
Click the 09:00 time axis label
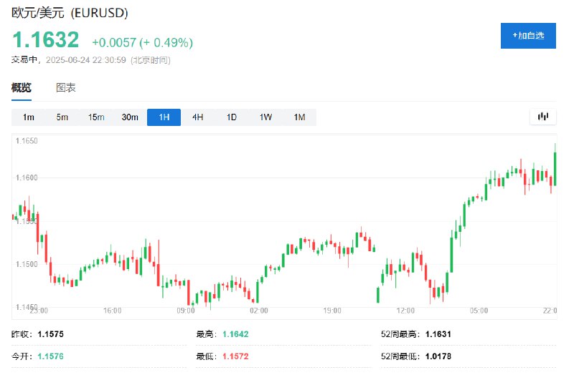click(x=186, y=311)
